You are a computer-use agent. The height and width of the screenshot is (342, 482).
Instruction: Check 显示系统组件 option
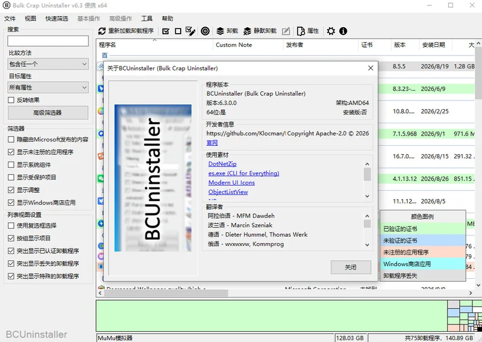[11, 165]
